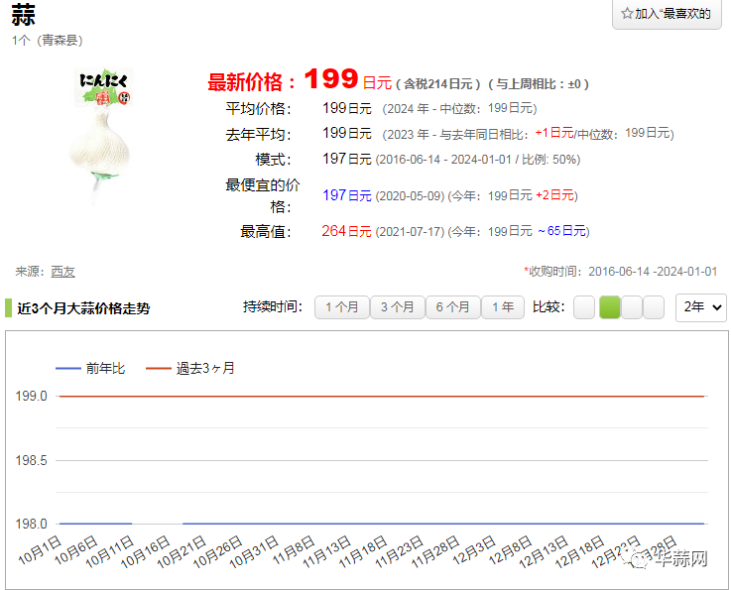
Task: Click the 198.5 axis label
Action: [31, 460]
